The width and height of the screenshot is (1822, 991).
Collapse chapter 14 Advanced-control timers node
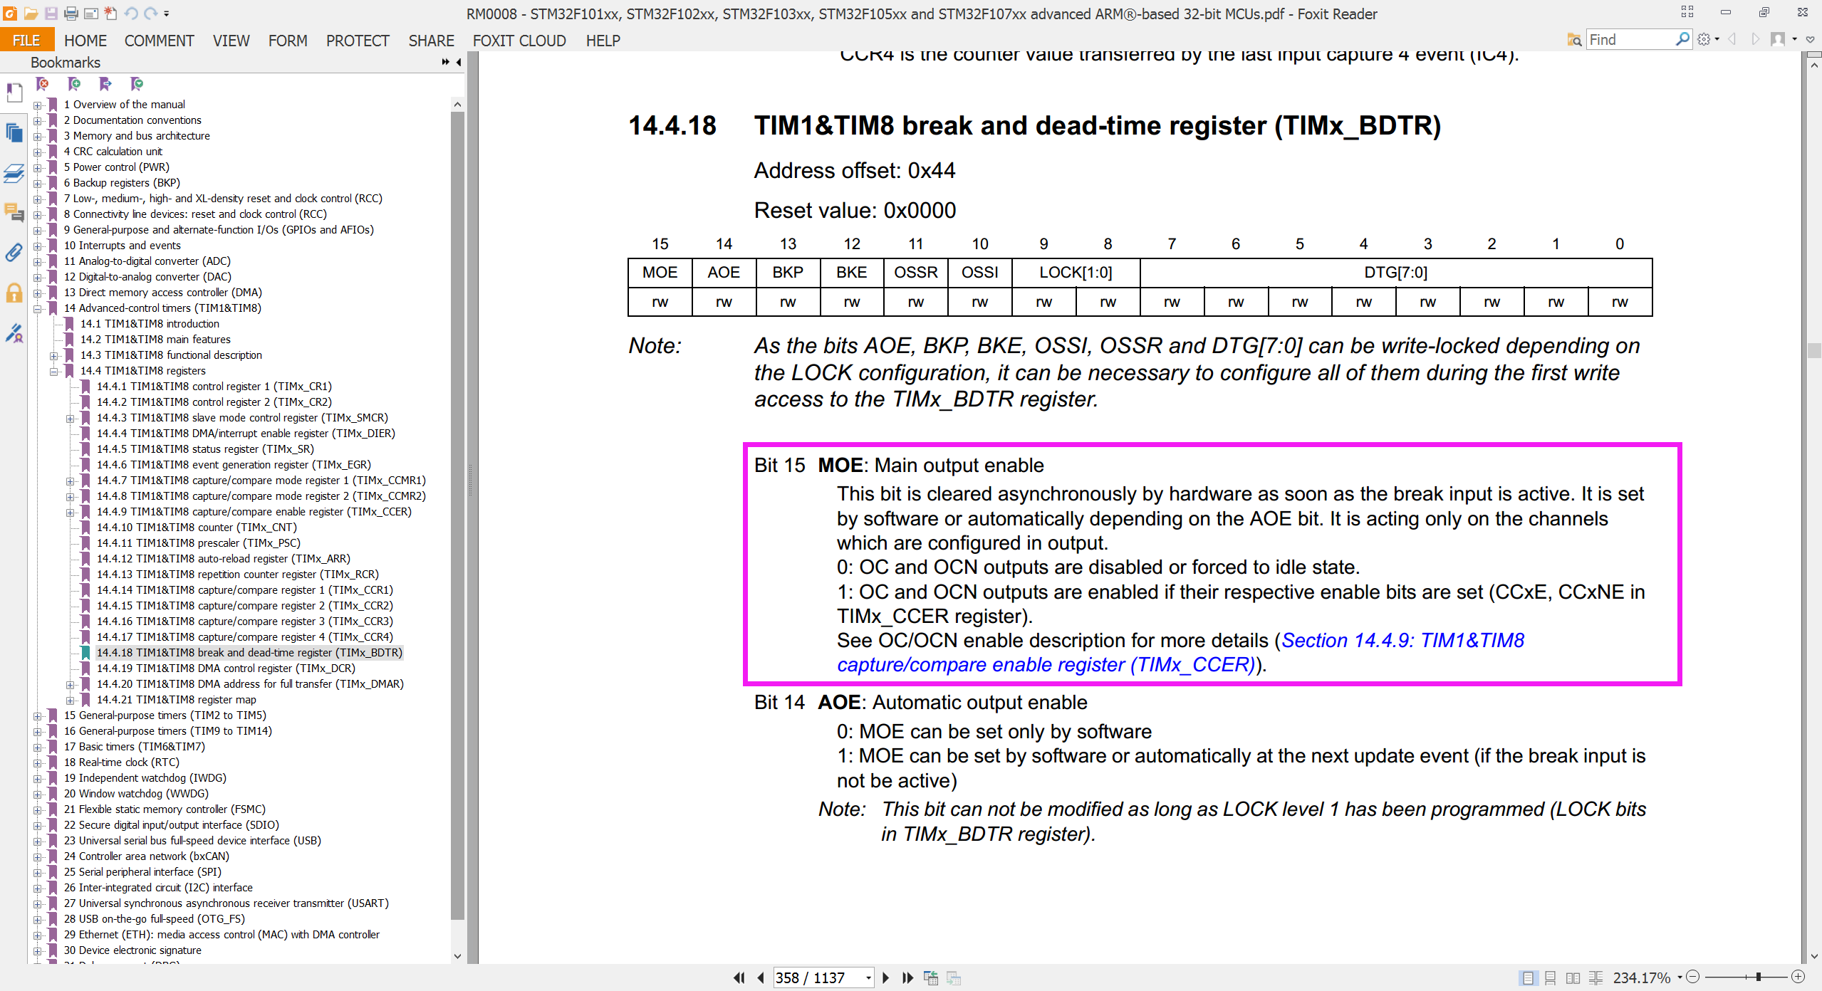pyautogui.click(x=38, y=308)
